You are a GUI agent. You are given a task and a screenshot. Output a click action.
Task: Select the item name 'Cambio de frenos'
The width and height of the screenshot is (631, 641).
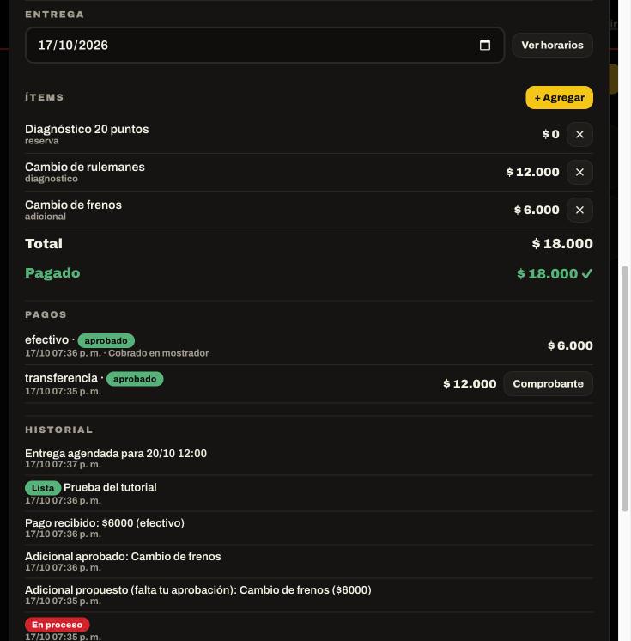click(73, 205)
